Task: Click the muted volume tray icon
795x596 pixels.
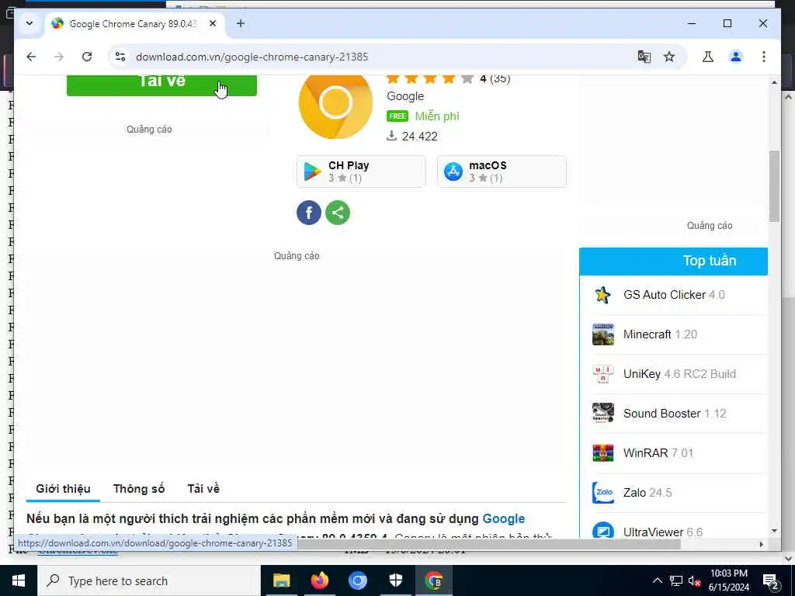Action: (x=695, y=581)
